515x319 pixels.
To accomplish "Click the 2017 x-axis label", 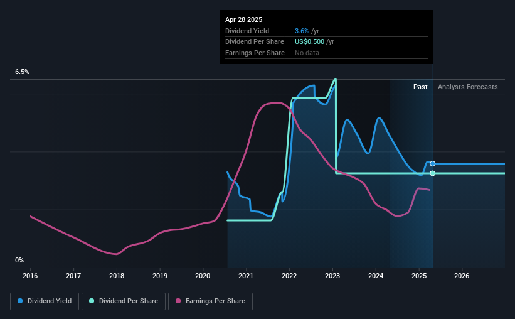I will point(73,276).
